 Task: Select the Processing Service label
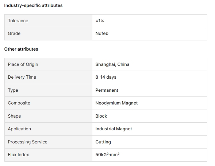pos(28,142)
